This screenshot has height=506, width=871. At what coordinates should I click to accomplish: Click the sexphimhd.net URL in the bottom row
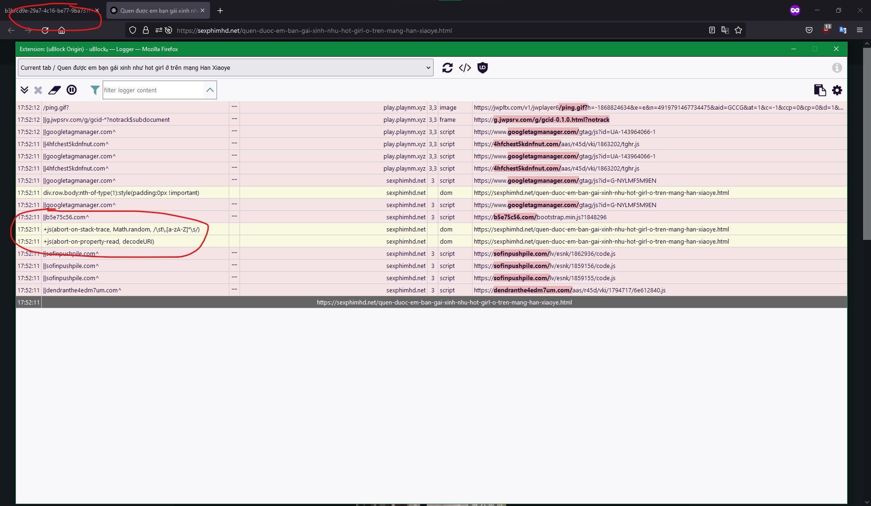[444, 302]
